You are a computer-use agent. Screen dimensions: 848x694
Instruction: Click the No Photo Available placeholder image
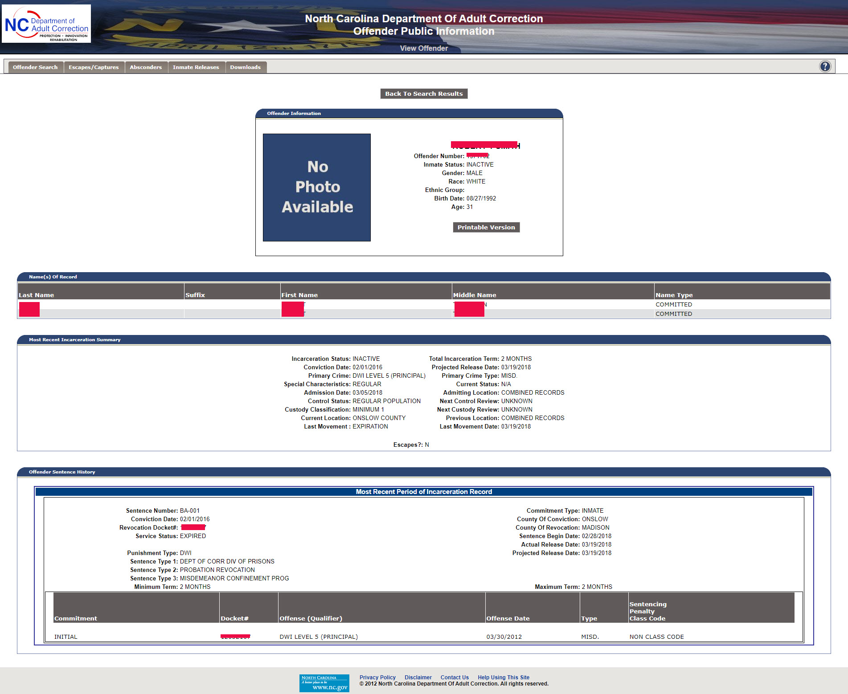tap(317, 188)
